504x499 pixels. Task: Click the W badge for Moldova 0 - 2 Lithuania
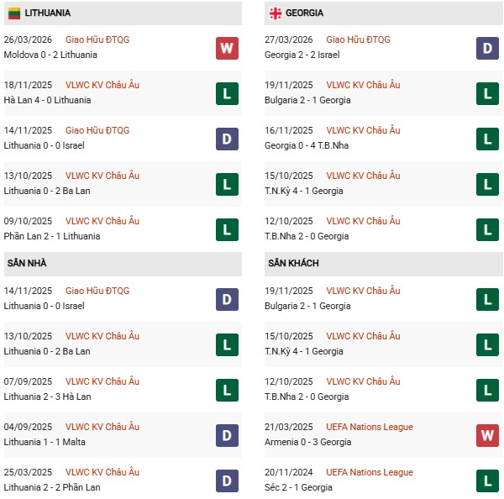[x=227, y=48]
